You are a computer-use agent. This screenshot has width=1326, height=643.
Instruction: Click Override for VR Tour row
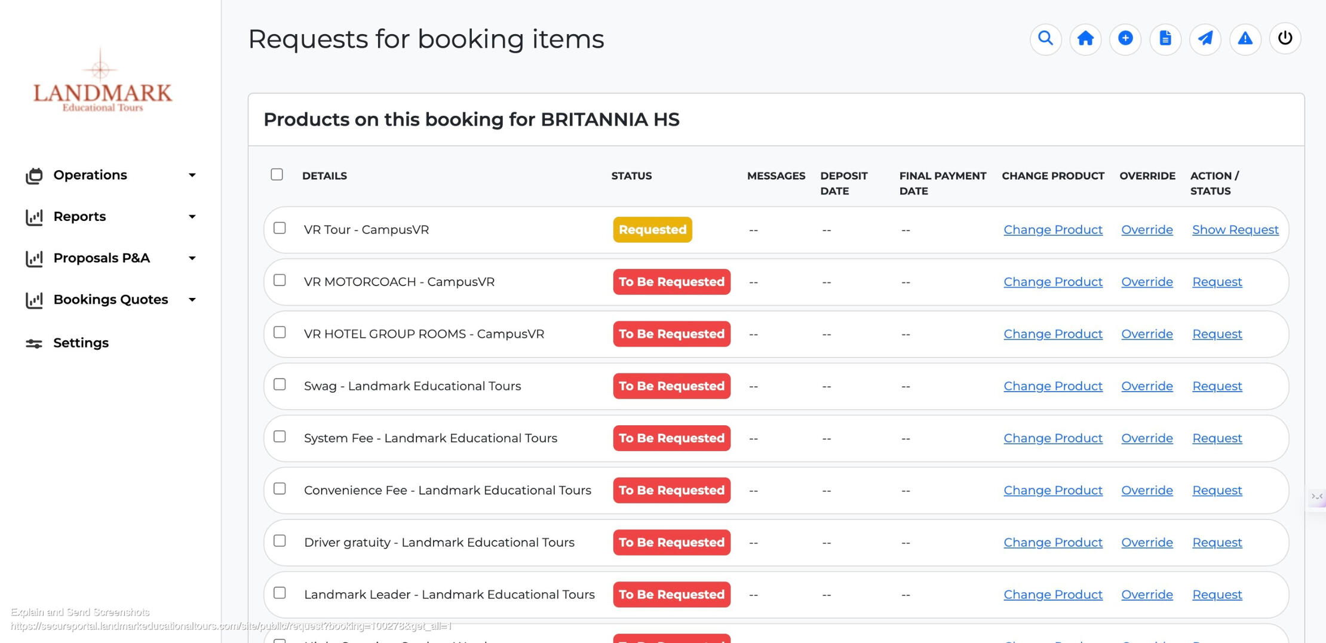(1147, 230)
